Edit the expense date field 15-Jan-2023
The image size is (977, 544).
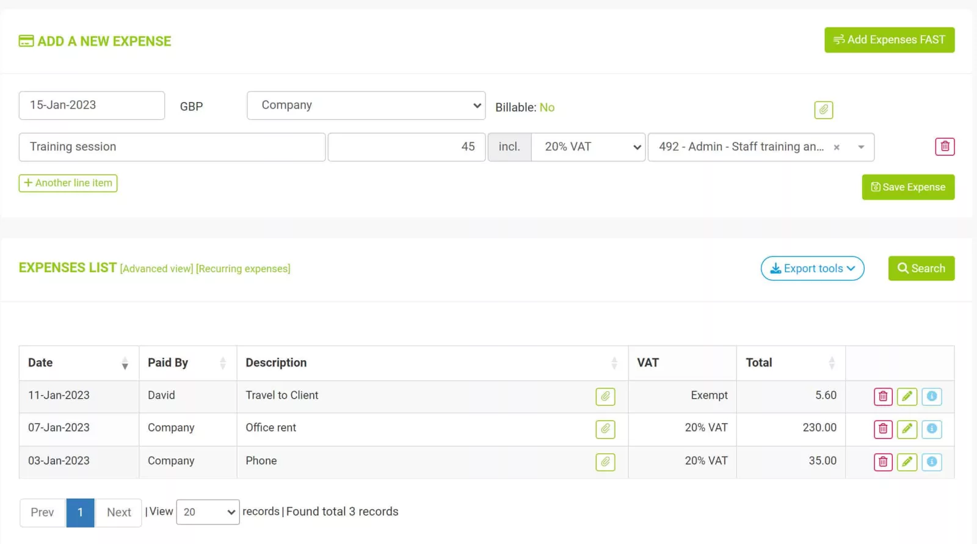(x=92, y=105)
